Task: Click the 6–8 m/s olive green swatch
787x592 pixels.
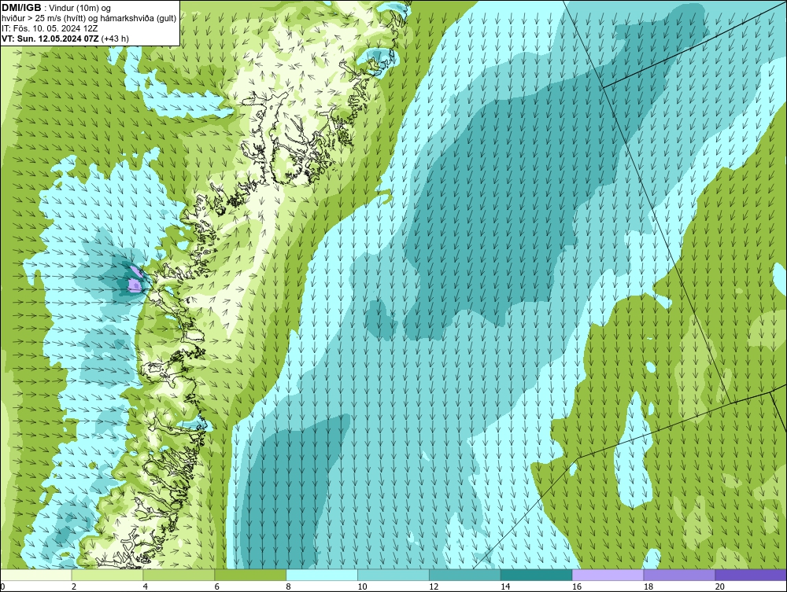Action: (x=250, y=575)
